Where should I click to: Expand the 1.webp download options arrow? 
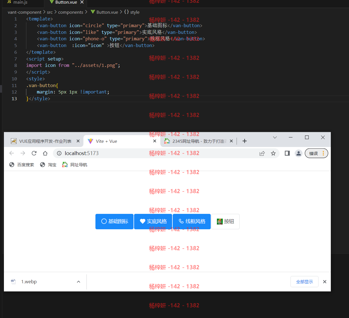pos(79,282)
